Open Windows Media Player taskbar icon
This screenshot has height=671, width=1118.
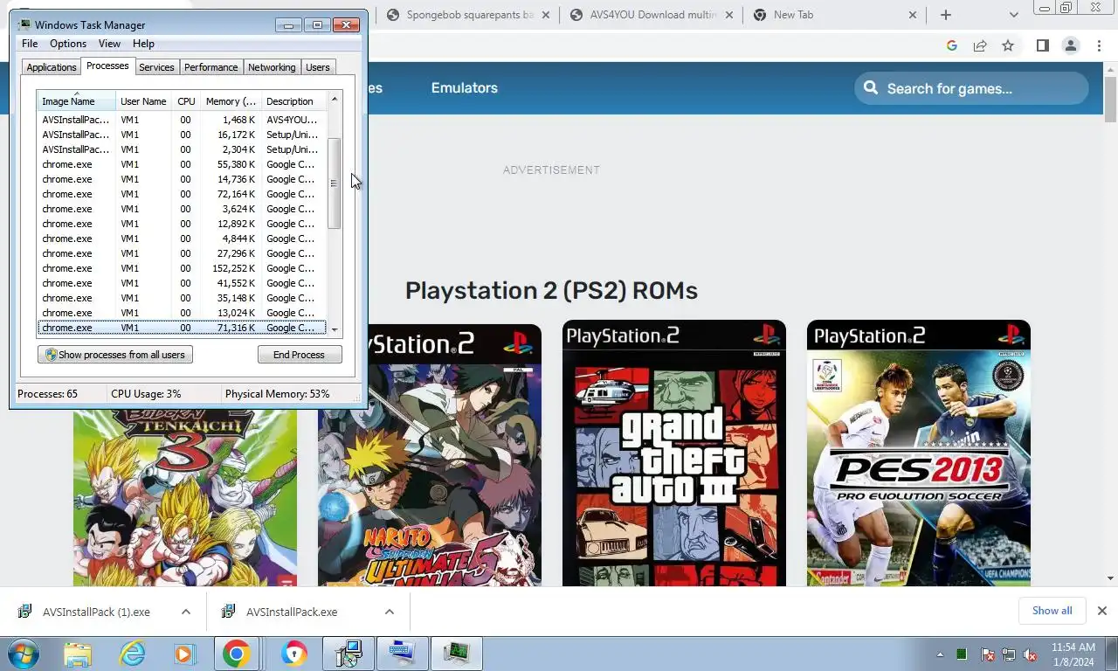click(x=183, y=654)
